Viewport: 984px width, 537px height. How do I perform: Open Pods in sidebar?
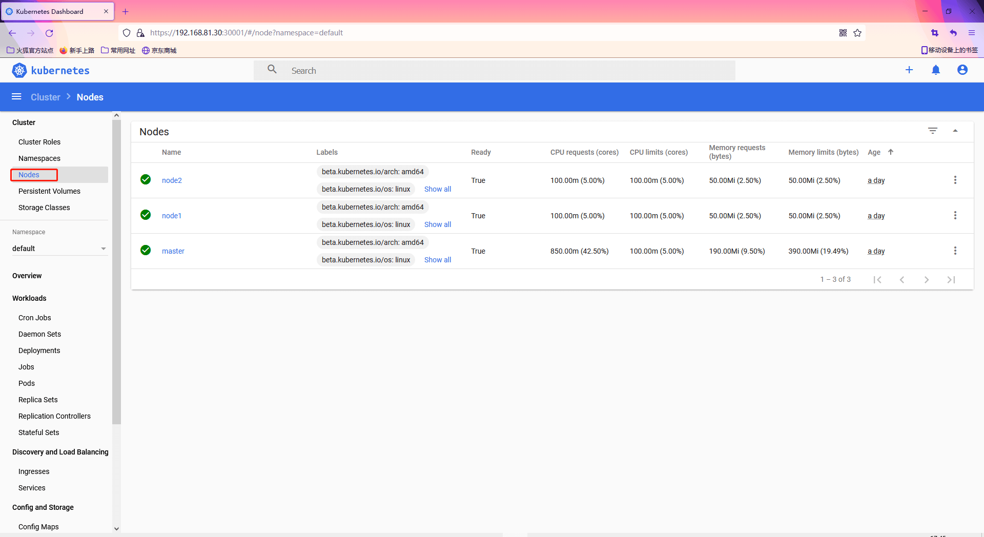click(x=27, y=383)
